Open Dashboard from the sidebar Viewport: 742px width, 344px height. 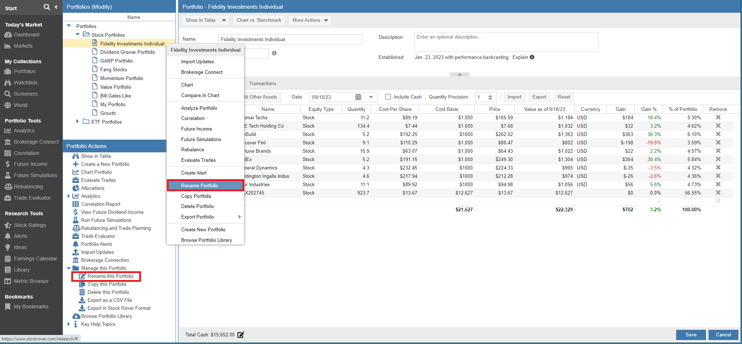(27, 35)
